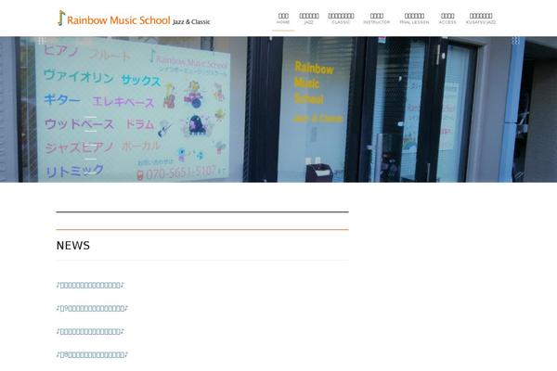Screen dimensions: 557x371
Task: Open the KUSATSU JAZZ menu item
Action: 481,19
